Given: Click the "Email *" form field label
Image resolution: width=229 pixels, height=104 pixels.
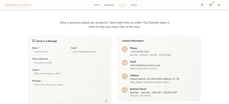Looking at the screenshot, I should click(74, 48).
